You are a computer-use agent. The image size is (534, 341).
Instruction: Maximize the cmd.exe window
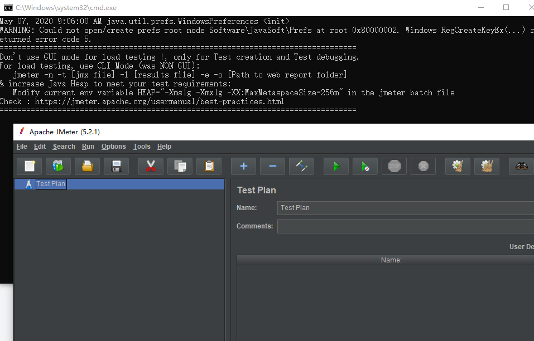506,7
